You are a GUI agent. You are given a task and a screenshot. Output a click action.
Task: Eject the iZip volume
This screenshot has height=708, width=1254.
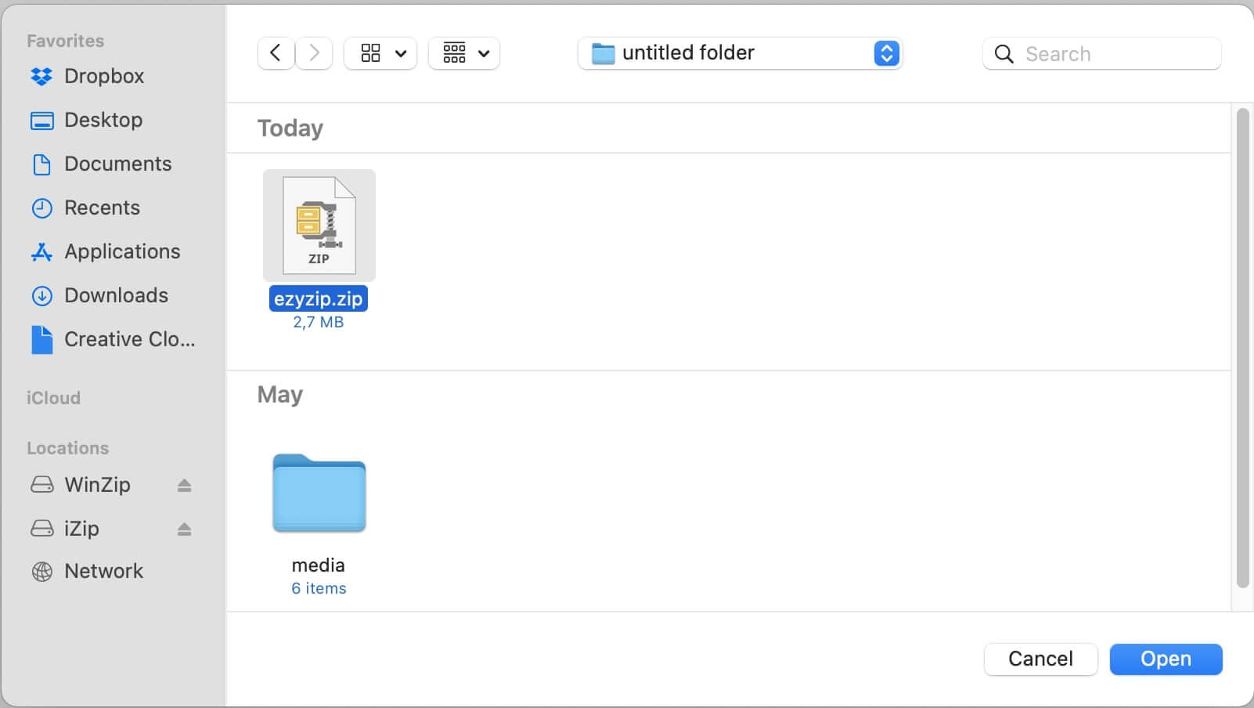coord(184,529)
